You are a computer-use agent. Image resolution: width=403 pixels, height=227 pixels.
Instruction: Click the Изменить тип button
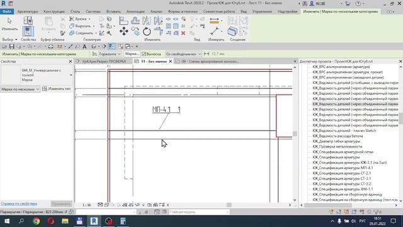57,89
